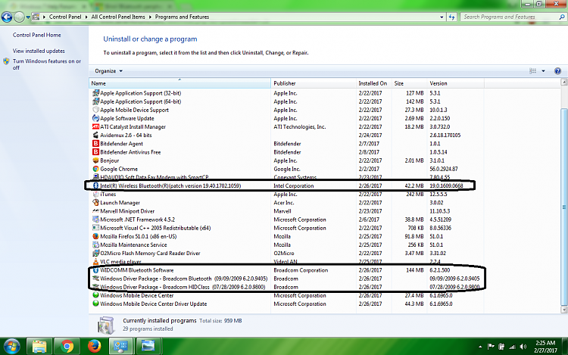568x355 pixels.
Task: Select the iTunes program entry
Action: [x=286, y=195]
